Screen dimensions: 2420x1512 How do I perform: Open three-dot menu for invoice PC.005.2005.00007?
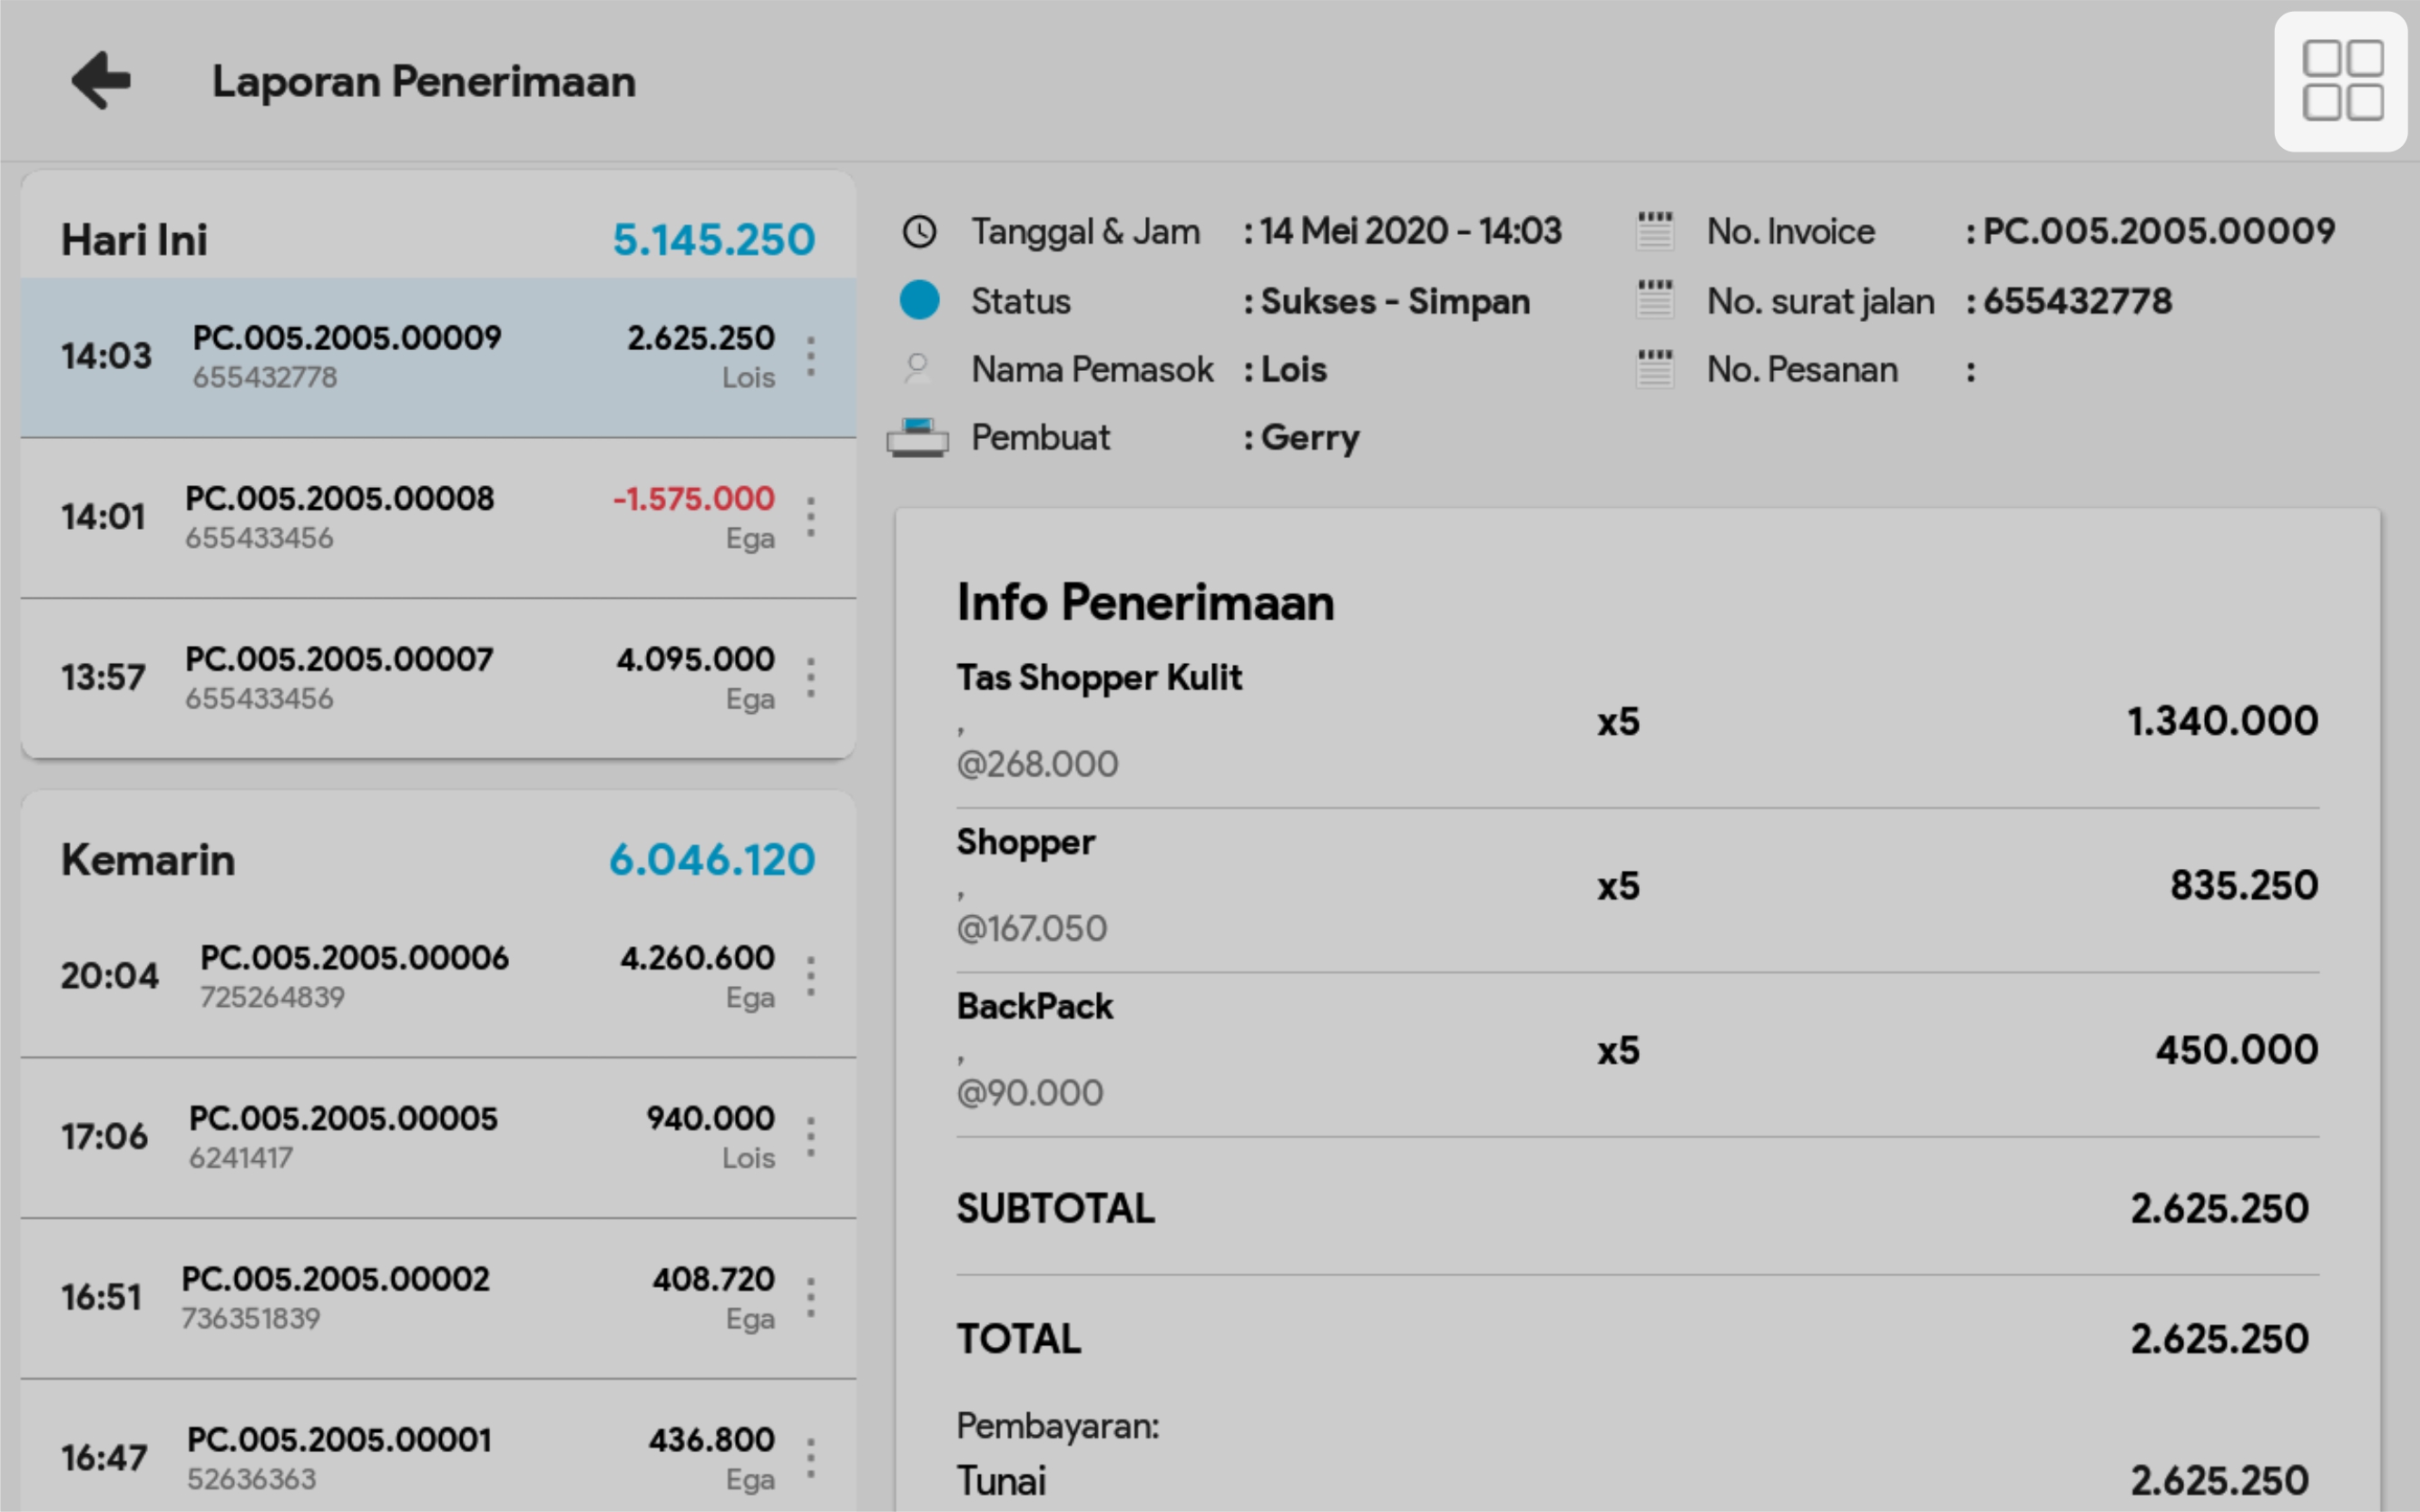810,678
